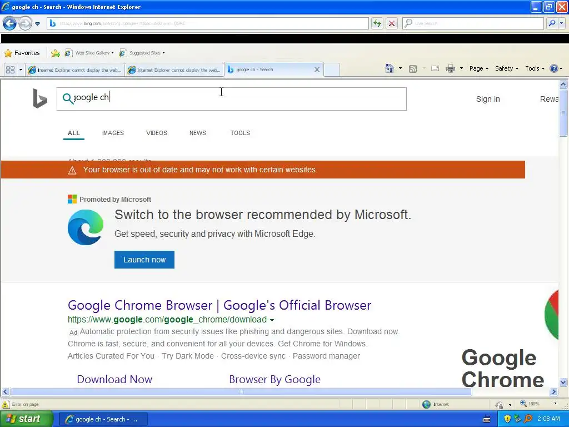Click the on-screen keyboard taskbar icon

487,419
